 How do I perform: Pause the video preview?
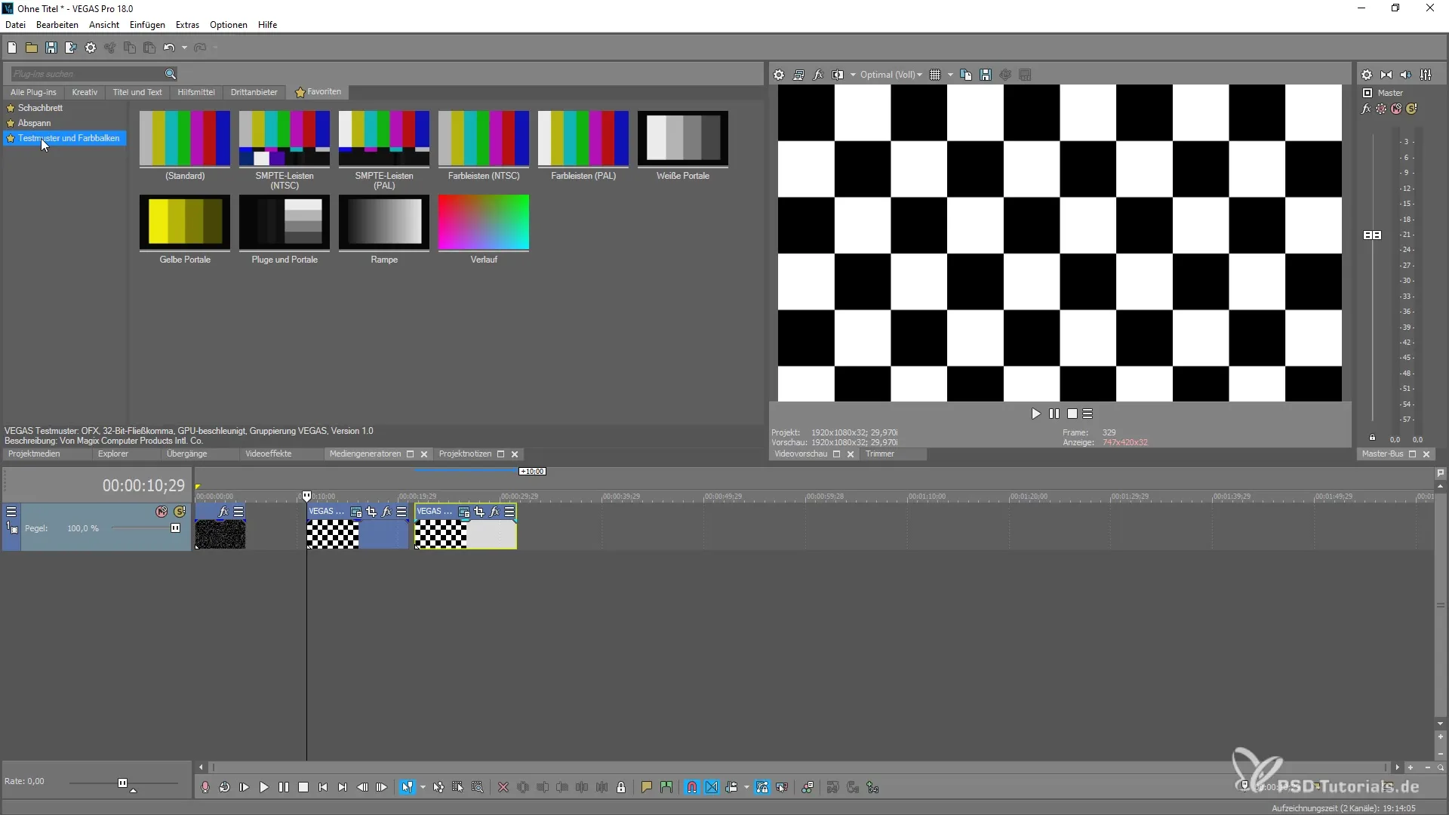(1054, 414)
